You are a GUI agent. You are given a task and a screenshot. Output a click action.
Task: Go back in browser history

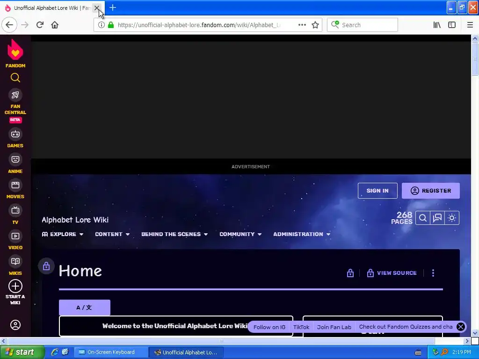coord(9,25)
